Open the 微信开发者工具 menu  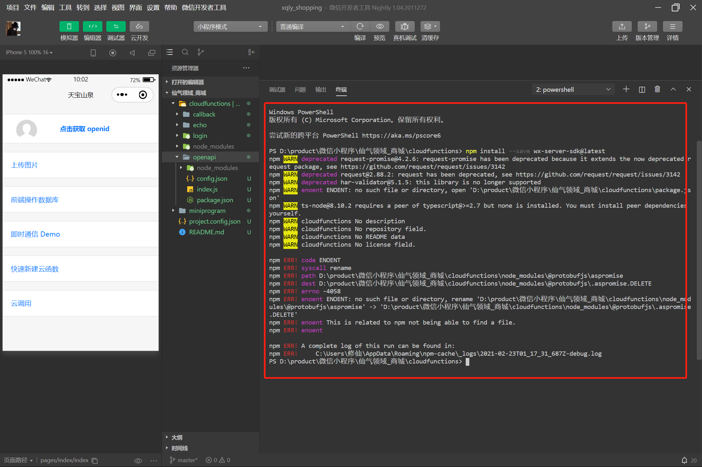pyautogui.click(x=204, y=7)
